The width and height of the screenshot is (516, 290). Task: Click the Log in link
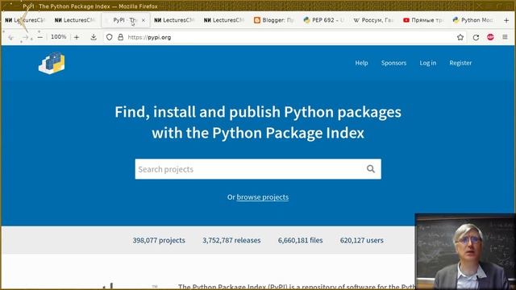tap(428, 63)
